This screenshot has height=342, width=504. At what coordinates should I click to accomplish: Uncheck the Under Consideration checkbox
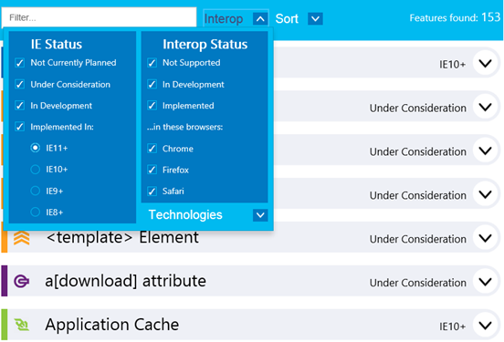[x=19, y=85]
